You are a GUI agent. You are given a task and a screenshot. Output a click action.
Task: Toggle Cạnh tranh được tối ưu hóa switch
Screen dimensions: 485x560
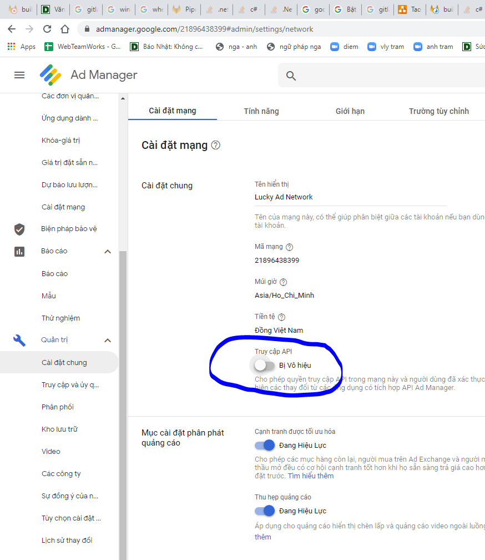[x=265, y=445]
